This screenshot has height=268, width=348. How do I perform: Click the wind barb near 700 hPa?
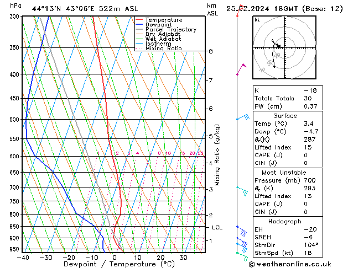click(x=242, y=190)
